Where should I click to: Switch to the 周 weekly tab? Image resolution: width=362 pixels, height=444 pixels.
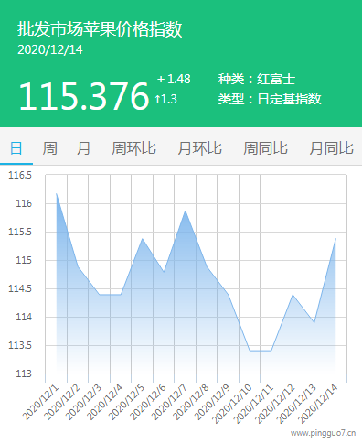49,148
